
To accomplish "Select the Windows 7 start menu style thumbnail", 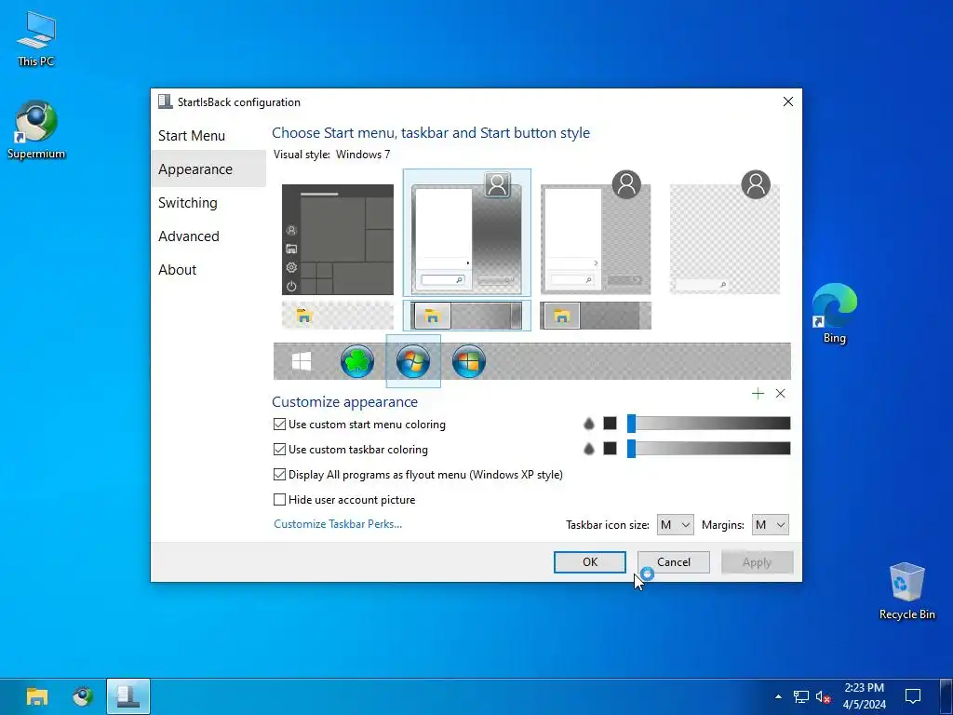I will pos(467,233).
